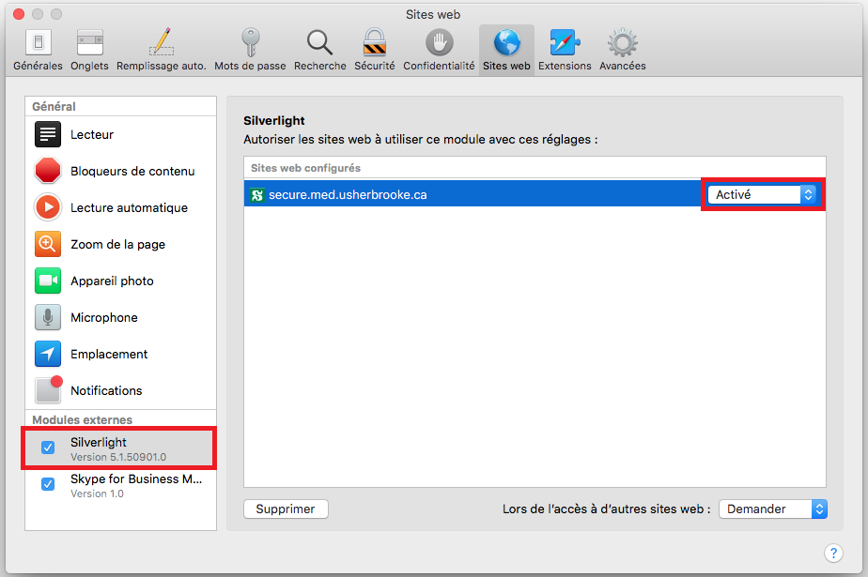Screen dimensions: 868x577
Task: Open Lecture automatique play icon
Action: coord(48,208)
